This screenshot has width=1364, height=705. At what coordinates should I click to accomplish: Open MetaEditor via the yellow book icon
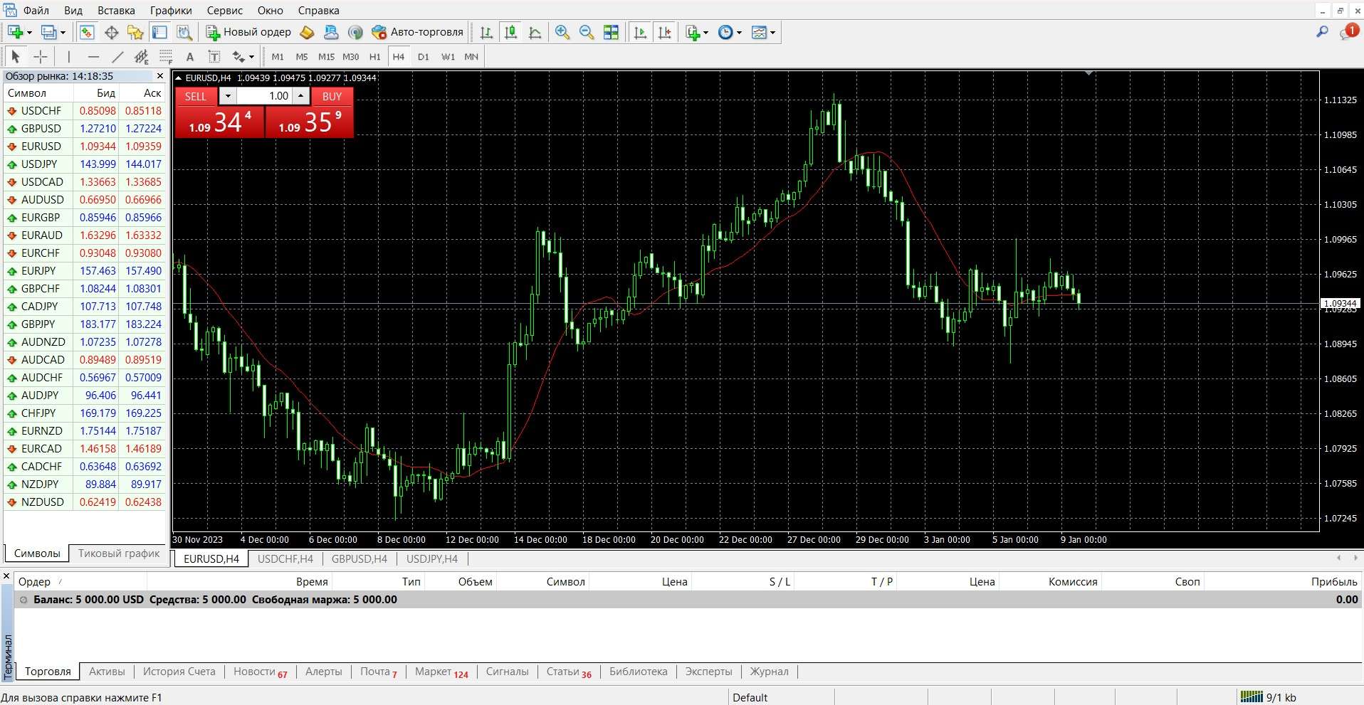pos(307,32)
